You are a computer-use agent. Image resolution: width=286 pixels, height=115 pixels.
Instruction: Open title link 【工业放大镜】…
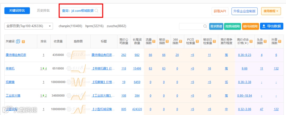point(103,95)
